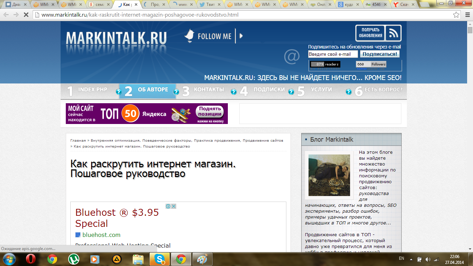This screenshot has height=266, width=473.
Task: Open the media player taskbar icon
Action: point(95,259)
